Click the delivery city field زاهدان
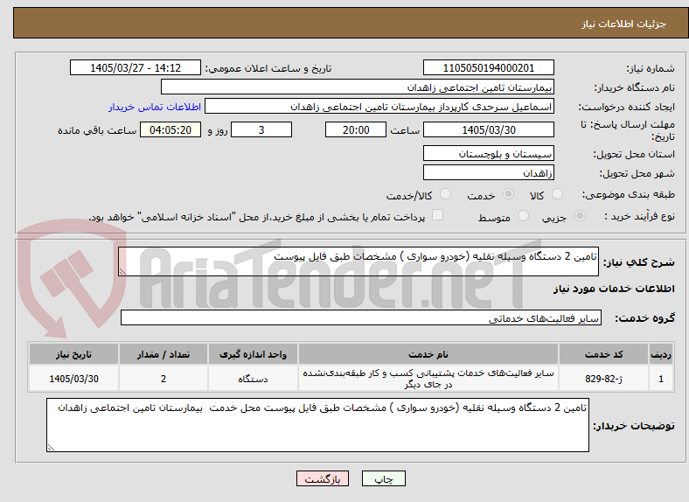This screenshot has width=689, height=502. (488, 172)
